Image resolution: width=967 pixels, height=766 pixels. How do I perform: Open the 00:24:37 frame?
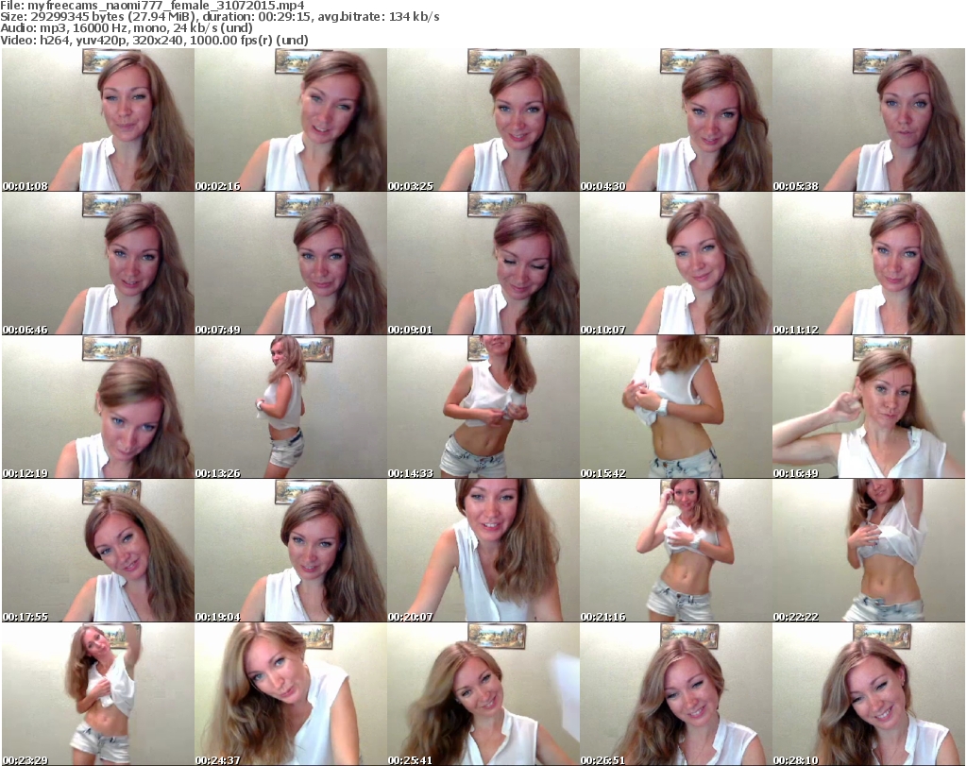coord(291,694)
